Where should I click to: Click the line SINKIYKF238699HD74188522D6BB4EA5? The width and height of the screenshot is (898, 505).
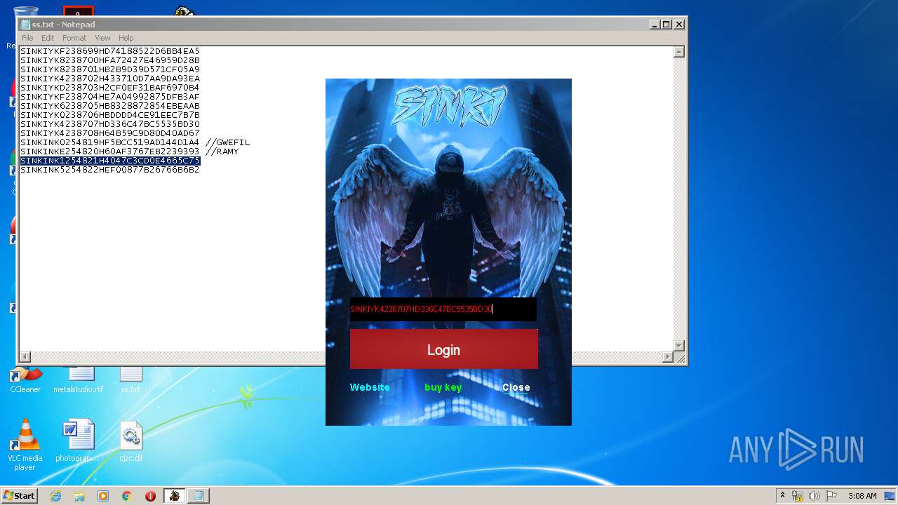110,51
